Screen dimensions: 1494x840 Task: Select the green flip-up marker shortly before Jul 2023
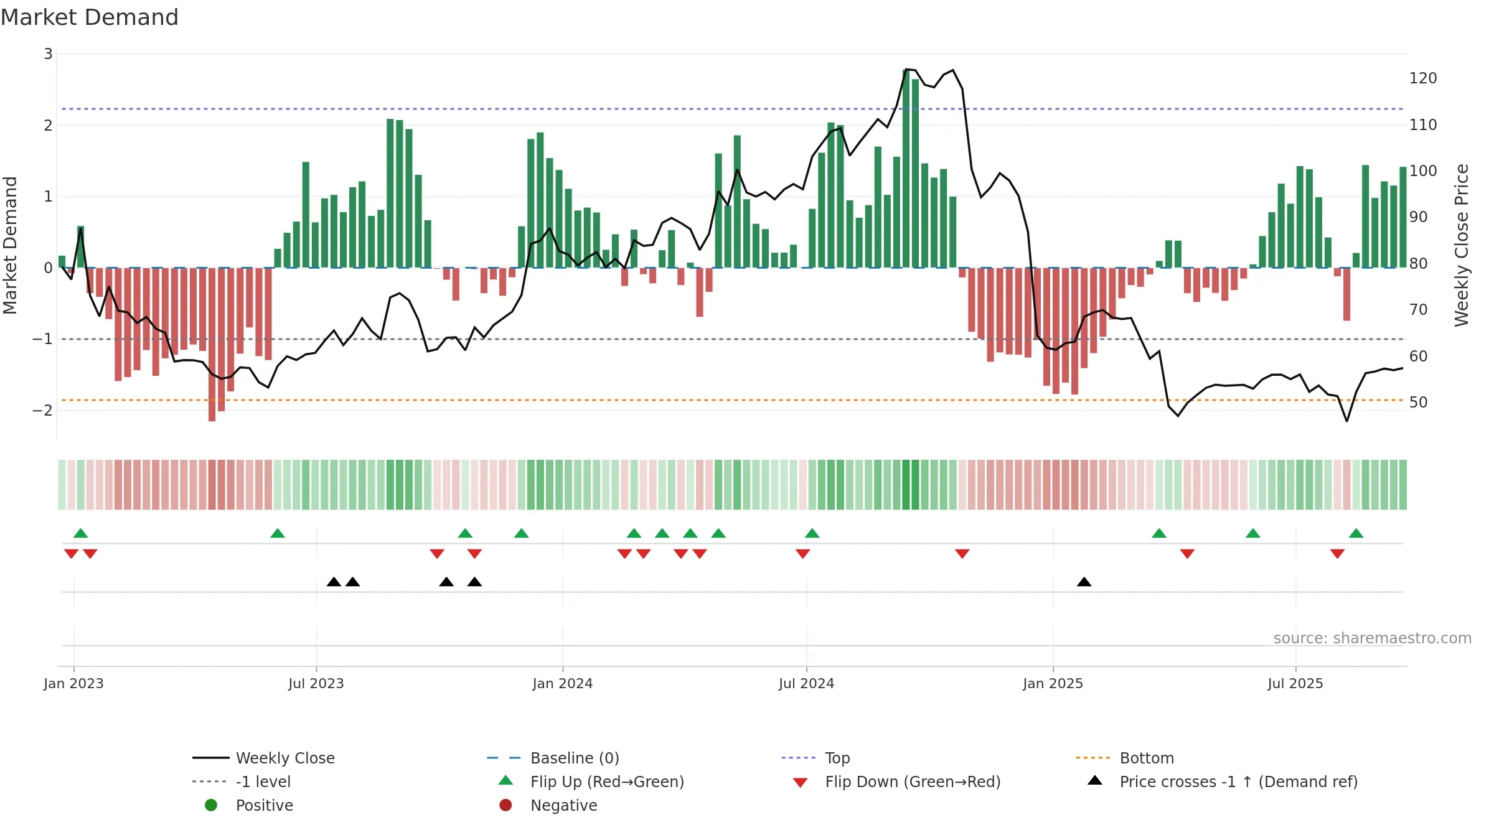[278, 533]
